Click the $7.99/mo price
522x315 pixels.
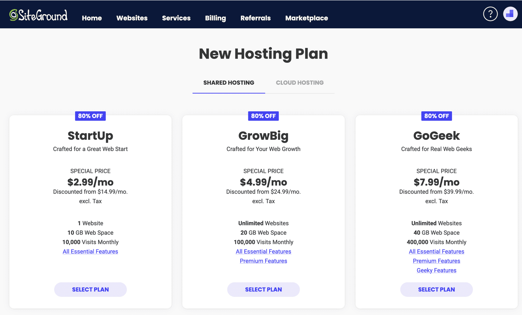[437, 182]
